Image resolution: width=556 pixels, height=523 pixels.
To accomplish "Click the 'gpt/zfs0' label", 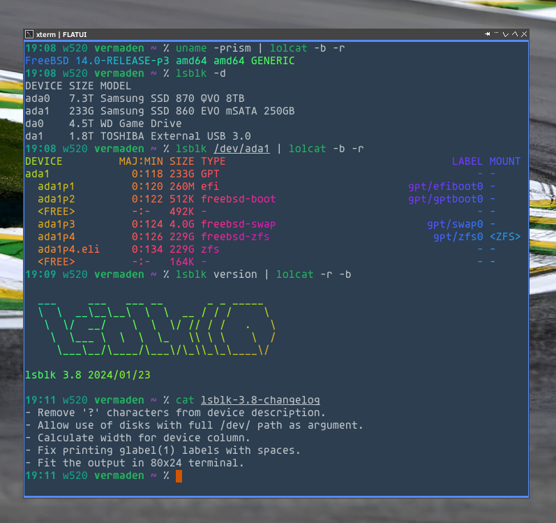I will (458, 237).
